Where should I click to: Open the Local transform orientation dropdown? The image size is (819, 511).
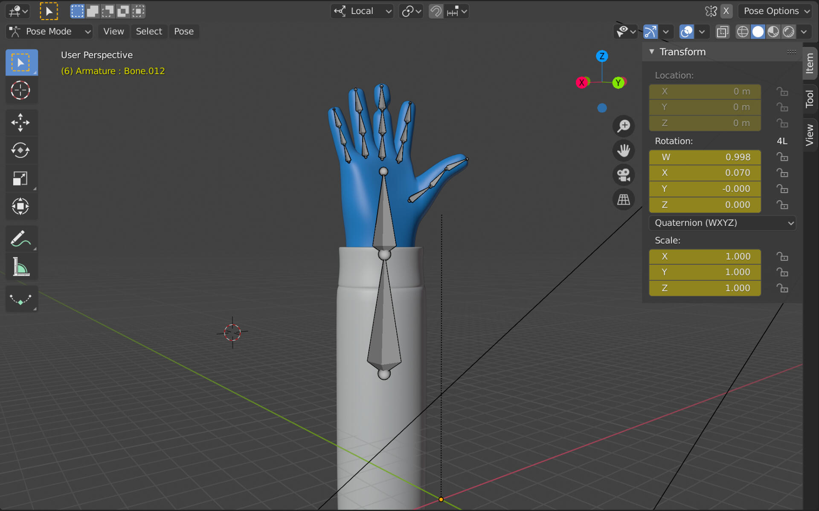(x=362, y=11)
